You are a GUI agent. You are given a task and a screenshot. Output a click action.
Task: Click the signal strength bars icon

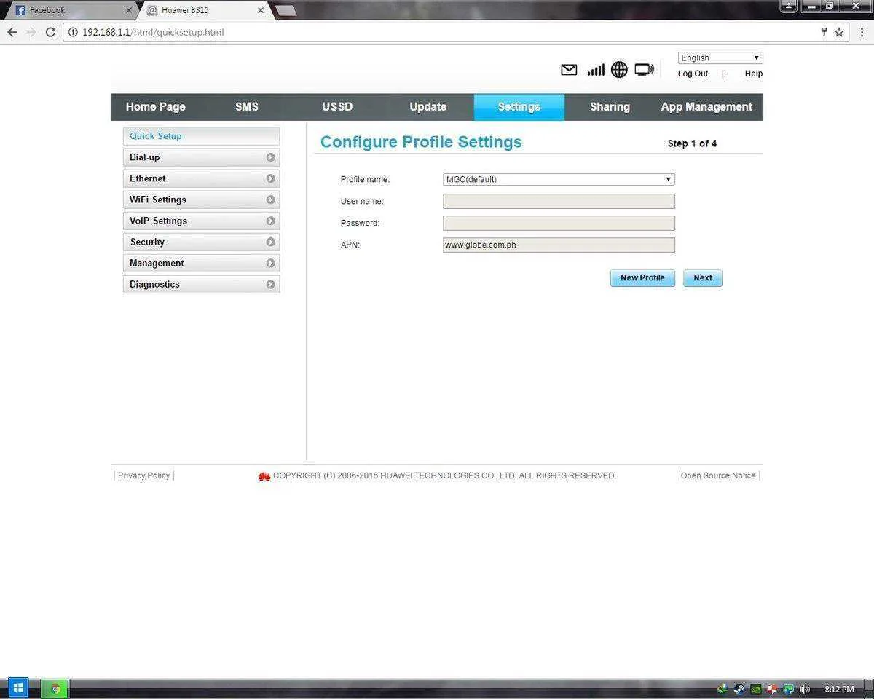[596, 70]
